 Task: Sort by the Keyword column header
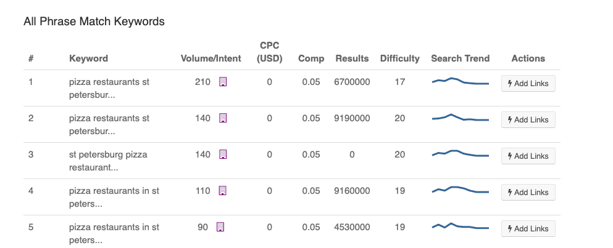coord(88,58)
